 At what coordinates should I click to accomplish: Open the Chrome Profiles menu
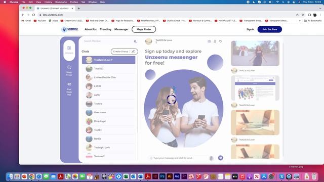point(74,2)
